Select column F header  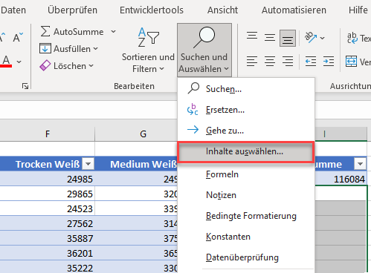point(48,134)
